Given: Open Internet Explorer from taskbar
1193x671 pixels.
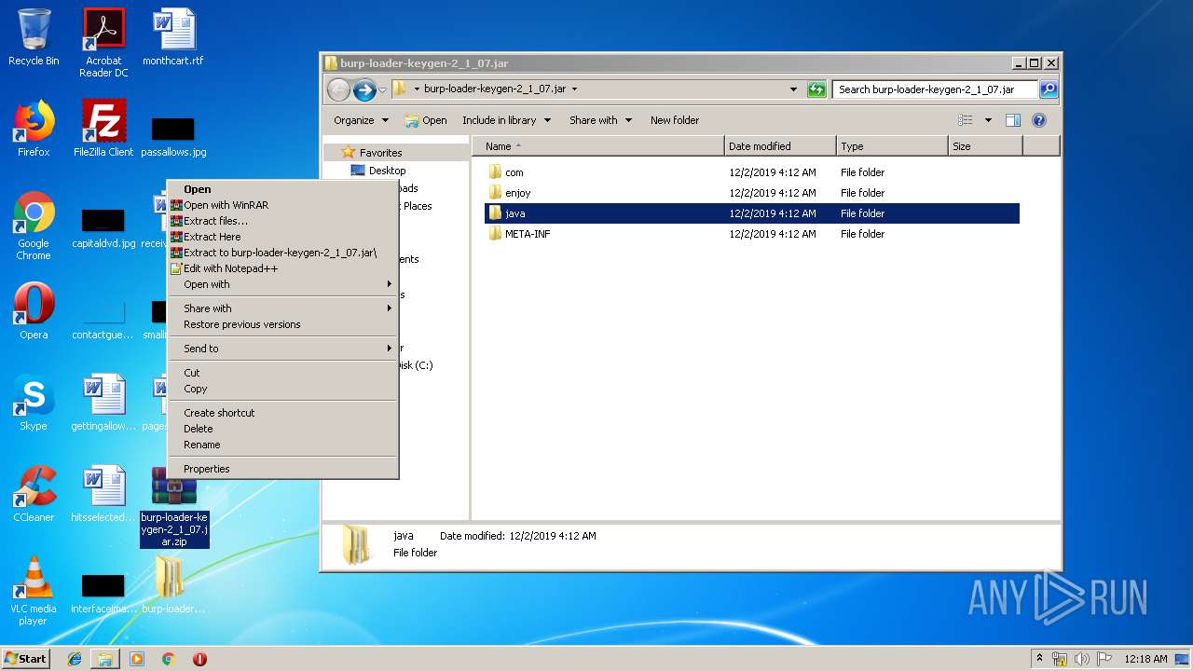Looking at the screenshot, I should 75,659.
